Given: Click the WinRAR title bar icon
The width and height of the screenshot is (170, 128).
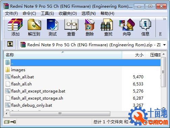Looking at the screenshot, I should point(6,6).
